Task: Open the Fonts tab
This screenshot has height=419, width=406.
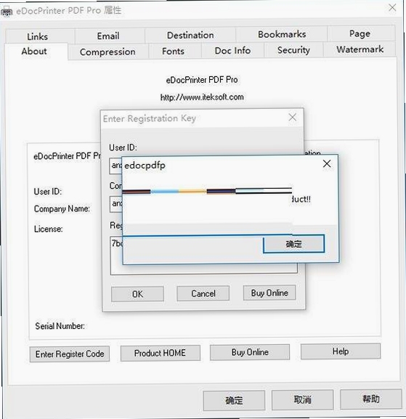Action: 173,51
